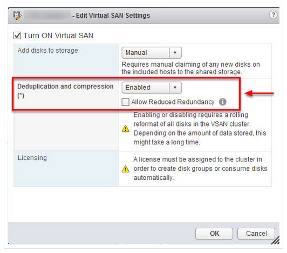Open the Deduplication and compression dropdown arrow
The width and height of the screenshot is (287, 253).
pos(175,88)
